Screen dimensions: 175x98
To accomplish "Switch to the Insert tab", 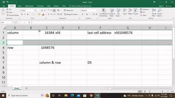I will (19, 6).
